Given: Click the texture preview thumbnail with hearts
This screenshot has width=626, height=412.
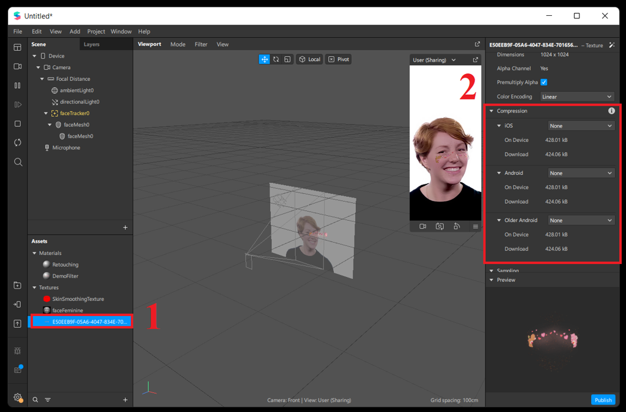Looking at the screenshot, I should [x=553, y=339].
